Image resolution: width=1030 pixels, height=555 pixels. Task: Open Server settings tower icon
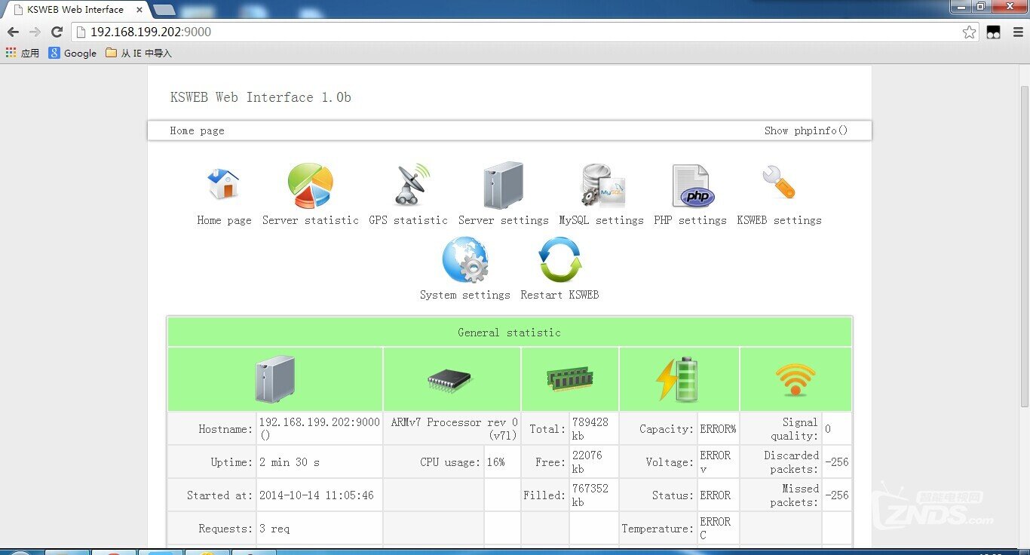tap(503, 186)
